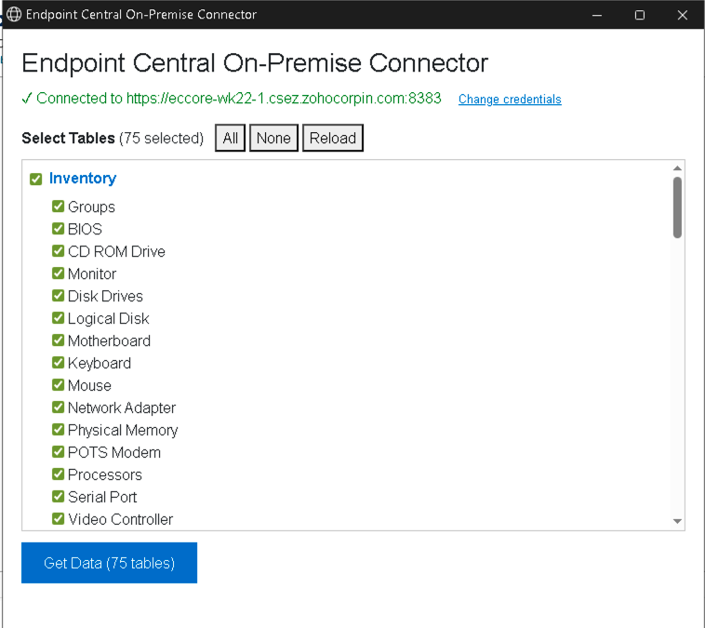Uncheck Network Adapter table
Image resolution: width=705 pixels, height=628 pixels.
pos(58,408)
